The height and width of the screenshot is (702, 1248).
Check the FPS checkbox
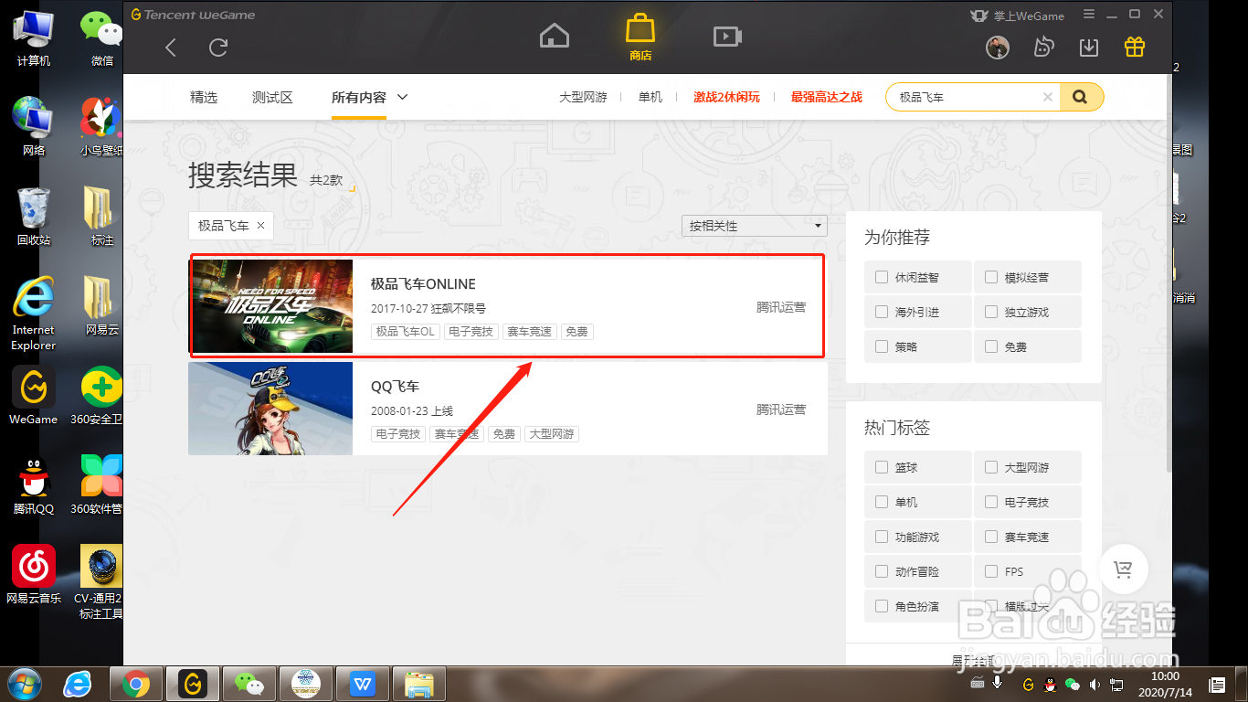(991, 571)
